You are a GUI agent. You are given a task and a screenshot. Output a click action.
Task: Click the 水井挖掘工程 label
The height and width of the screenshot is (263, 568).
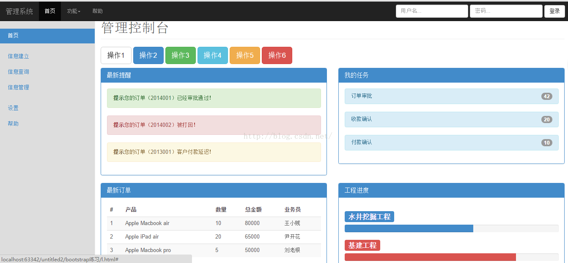pyautogui.click(x=369, y=217)
